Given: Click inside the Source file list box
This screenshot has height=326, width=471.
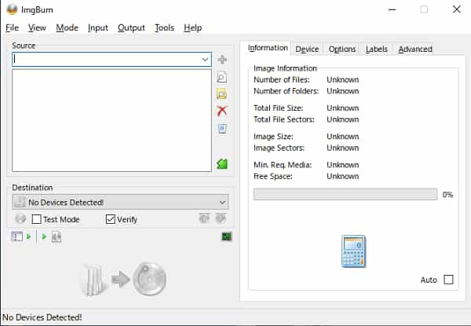Looking at the screenshot, I should (111, 120).
